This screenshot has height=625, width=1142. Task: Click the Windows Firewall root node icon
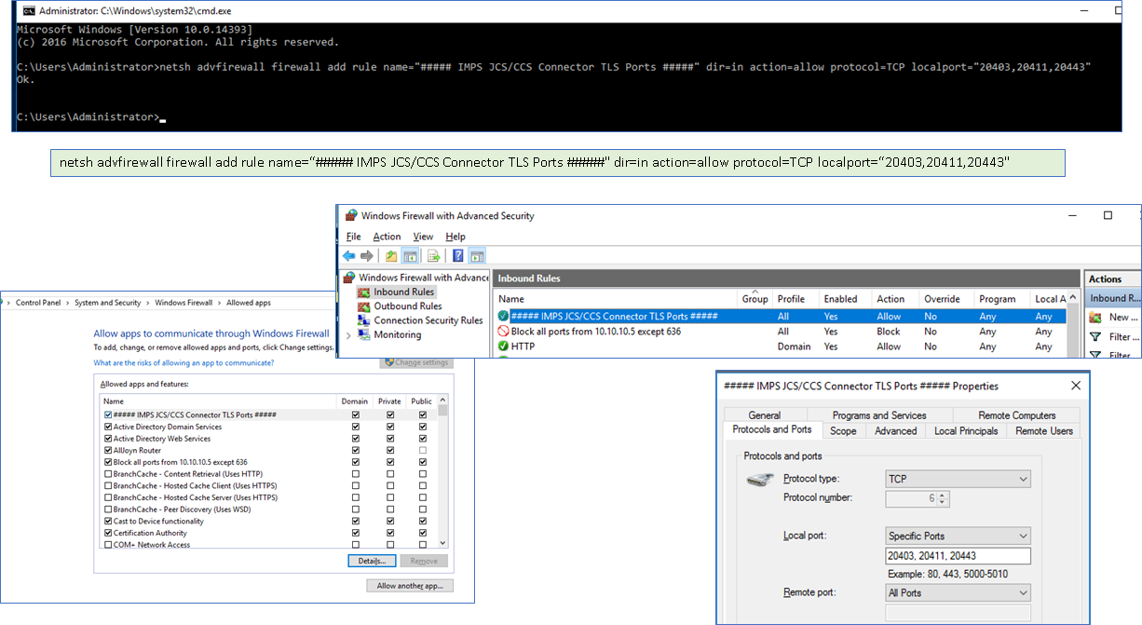click(350, 278)
